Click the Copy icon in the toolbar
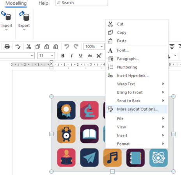The image size is (181, 175). [38, 47]
